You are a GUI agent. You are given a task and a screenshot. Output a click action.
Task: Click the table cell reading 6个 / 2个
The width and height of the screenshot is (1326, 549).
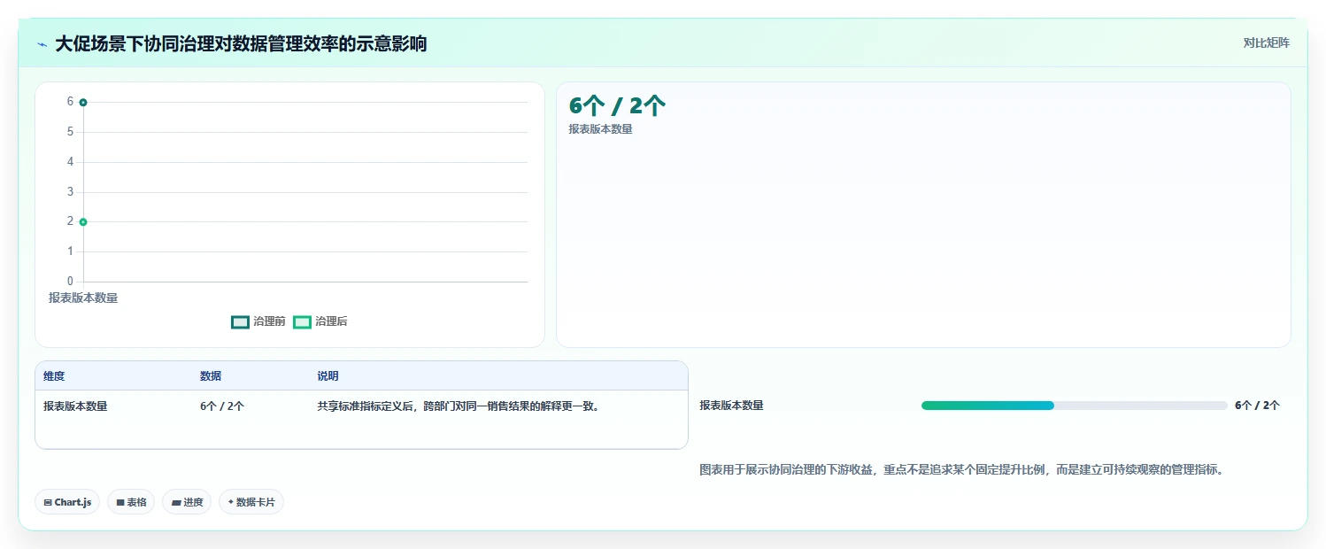222,406
